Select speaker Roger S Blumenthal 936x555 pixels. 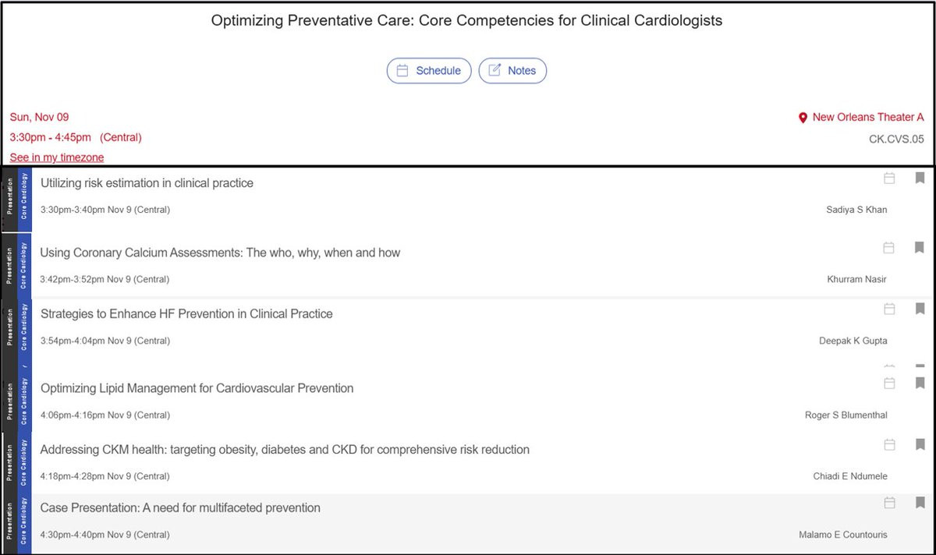coord(846,415)
